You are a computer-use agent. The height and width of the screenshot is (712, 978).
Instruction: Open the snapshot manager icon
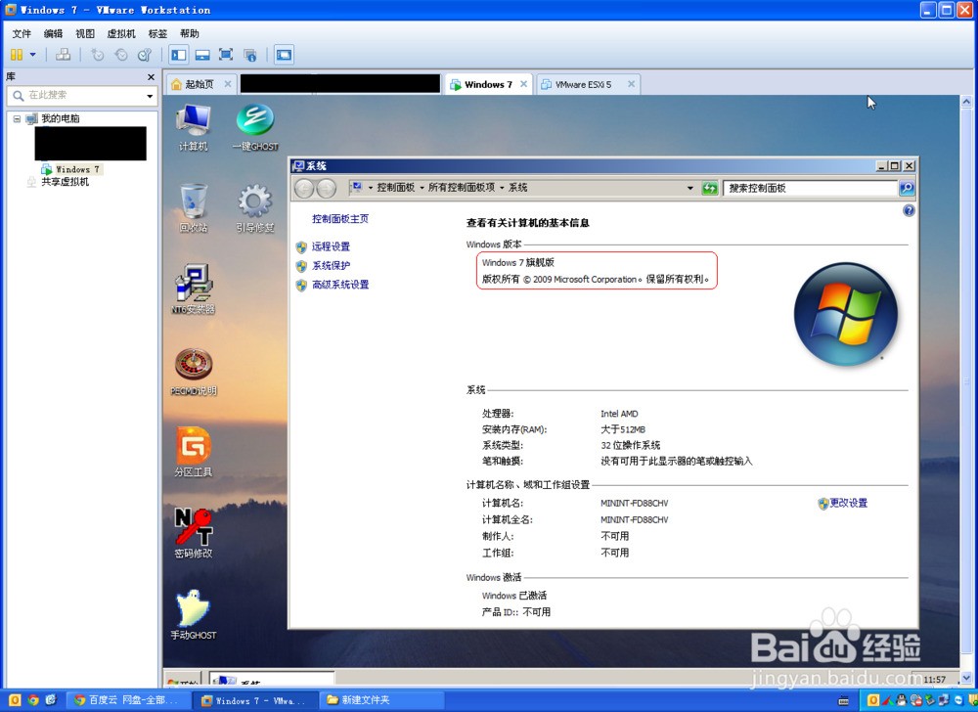click(145, 55)
